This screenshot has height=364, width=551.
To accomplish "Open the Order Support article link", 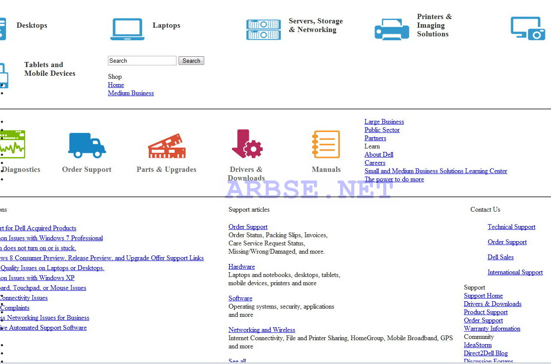I will pos(248,227).
